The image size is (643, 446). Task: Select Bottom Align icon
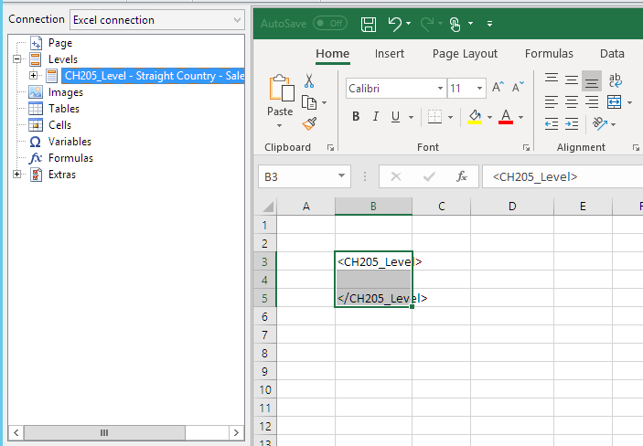point(592,80)
